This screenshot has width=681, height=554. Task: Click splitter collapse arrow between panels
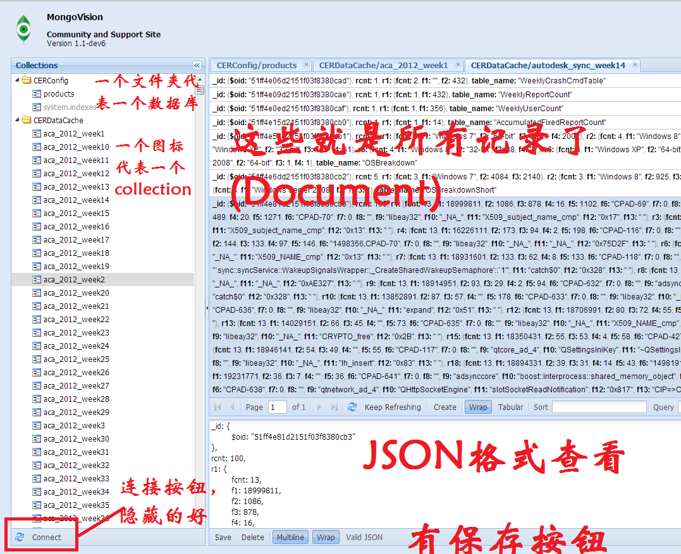[207, 308]
